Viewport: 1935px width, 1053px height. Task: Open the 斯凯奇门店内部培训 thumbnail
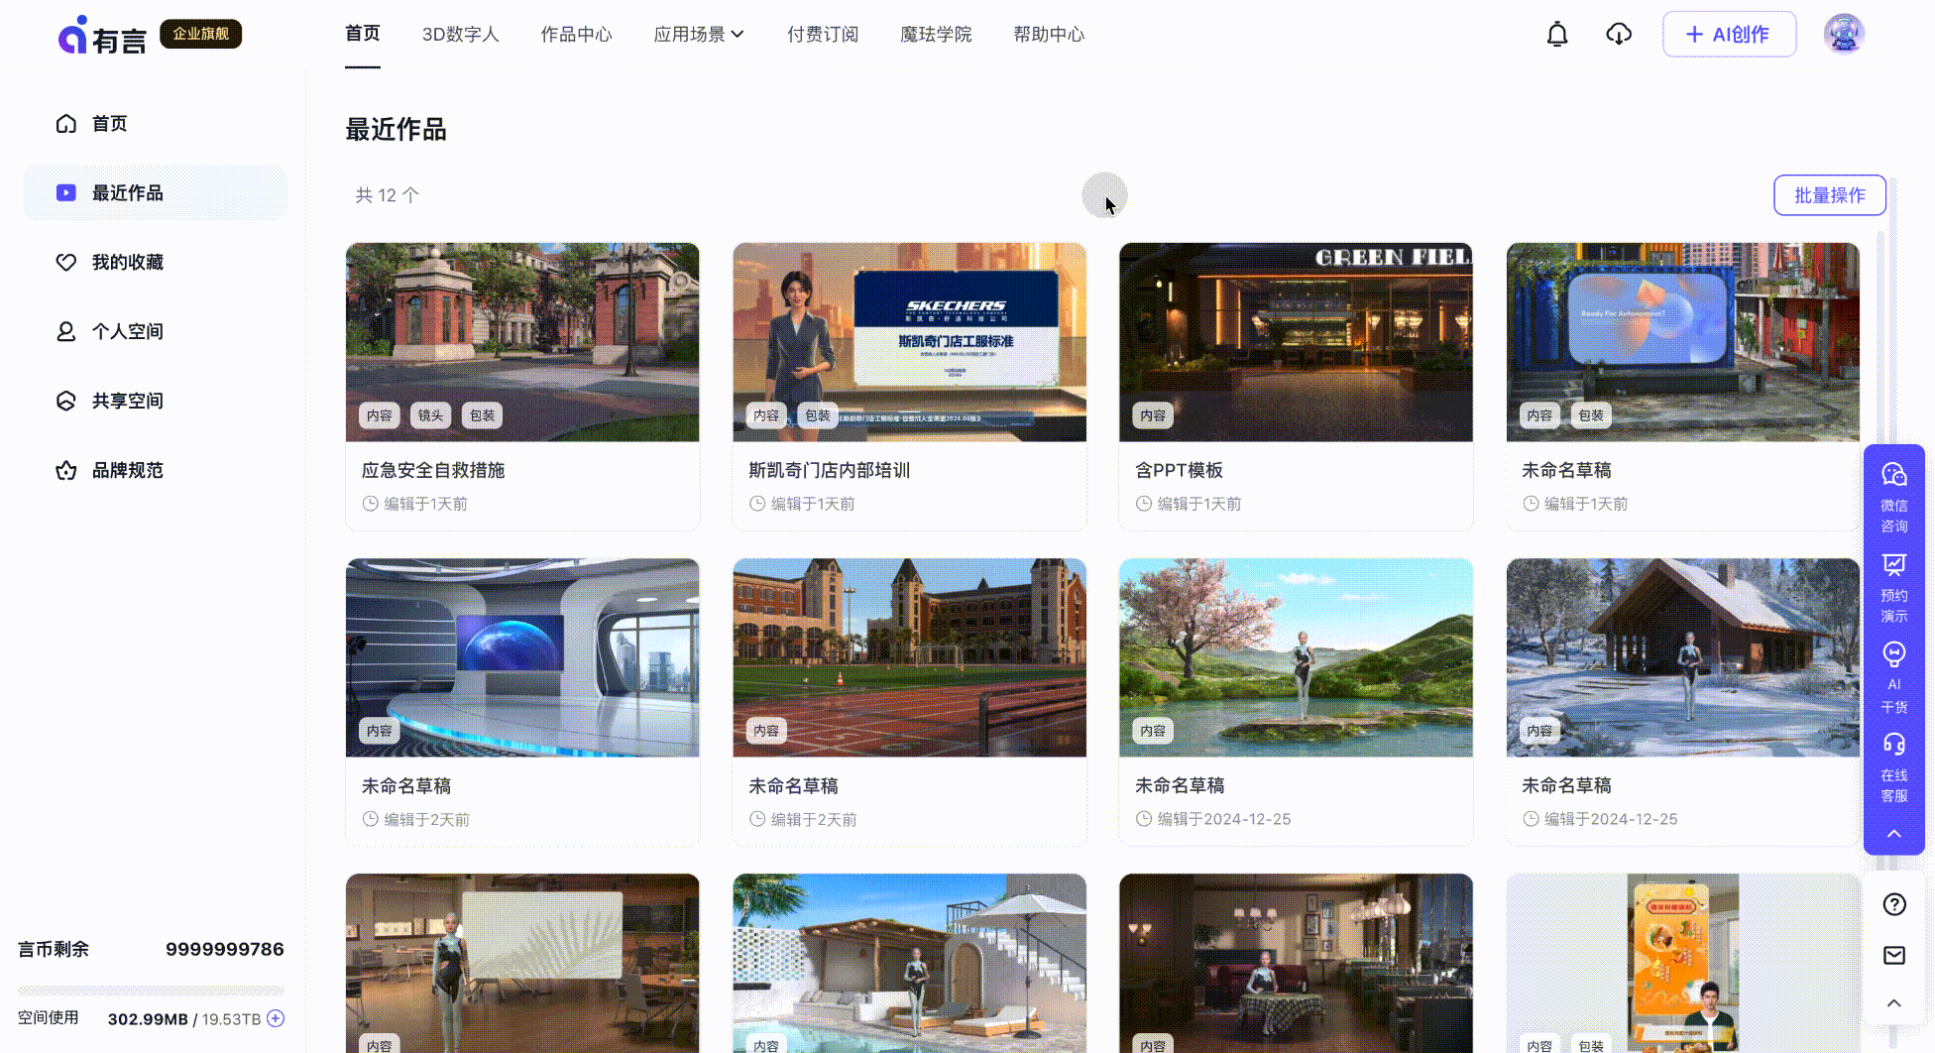pyautogui.click(x=909, y=342)
